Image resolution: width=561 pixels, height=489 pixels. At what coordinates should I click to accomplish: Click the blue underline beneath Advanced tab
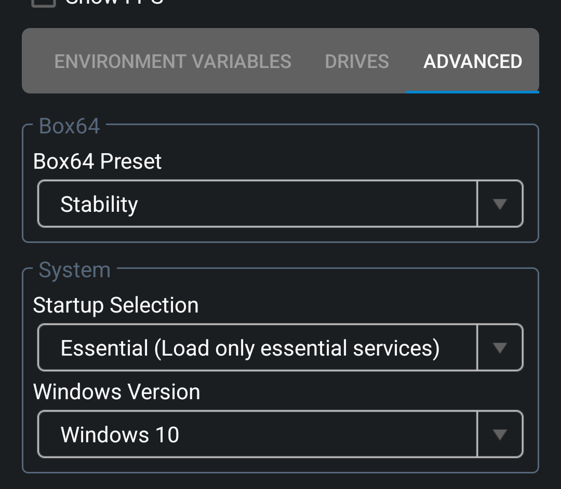pyautogui.click(x=472, y=92)
